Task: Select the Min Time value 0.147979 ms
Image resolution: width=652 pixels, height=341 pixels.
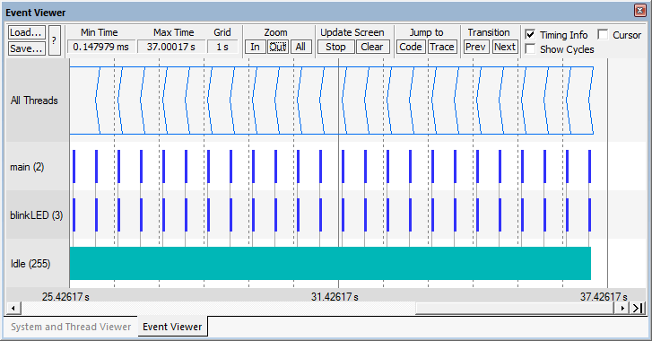Action: point(100,47)
